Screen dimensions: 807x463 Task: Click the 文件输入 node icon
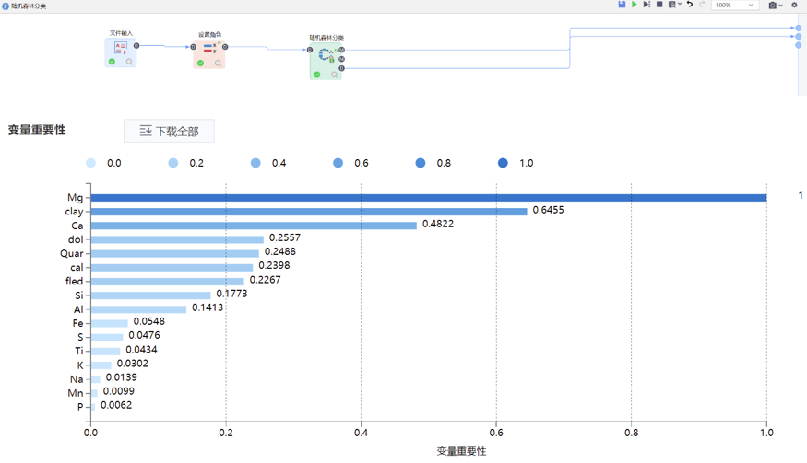click(x=121, y=47)
